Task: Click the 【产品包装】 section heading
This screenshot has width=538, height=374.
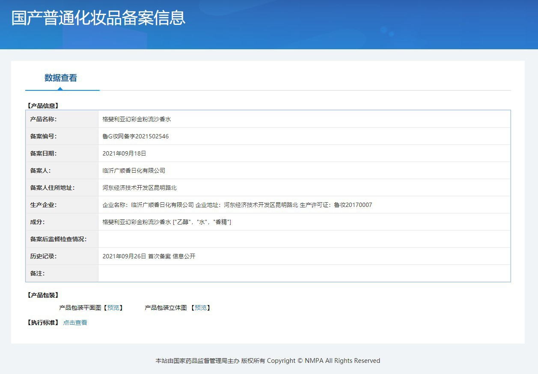Action: coord(43,295)
